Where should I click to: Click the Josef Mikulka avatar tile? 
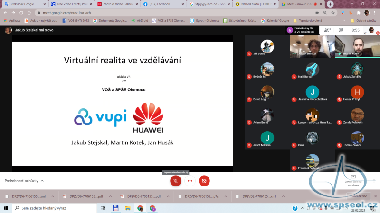[267, 138]
